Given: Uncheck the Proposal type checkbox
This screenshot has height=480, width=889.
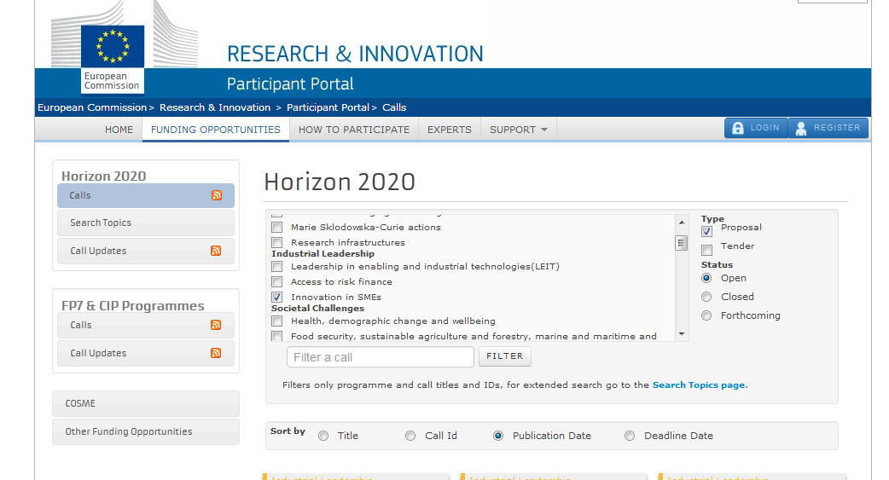Looking at the screenshot, I should [x=706, y=231].
